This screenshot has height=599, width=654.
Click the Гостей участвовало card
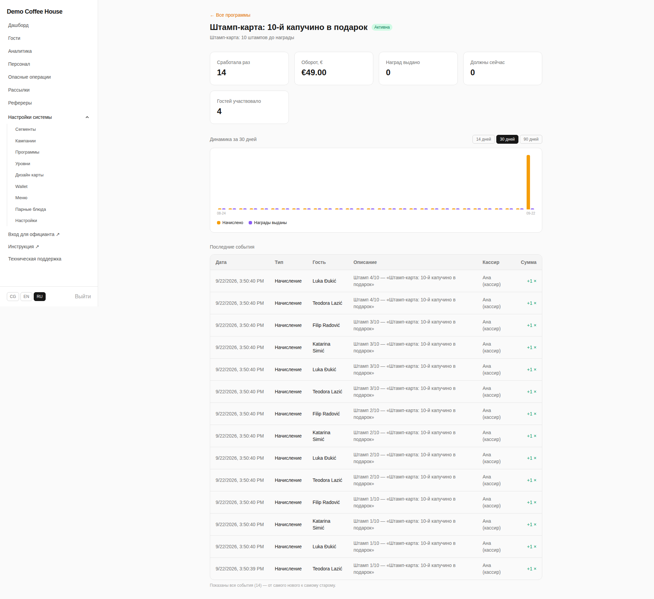(x=249, y=107)
